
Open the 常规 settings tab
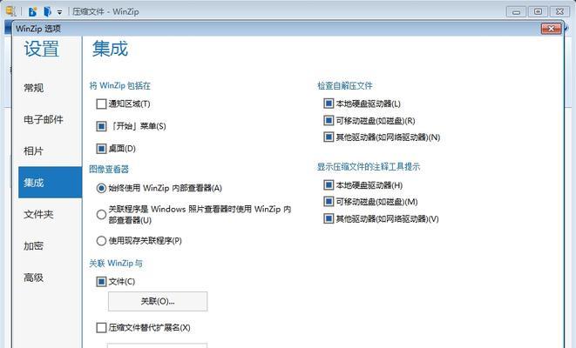click(50, 88)
